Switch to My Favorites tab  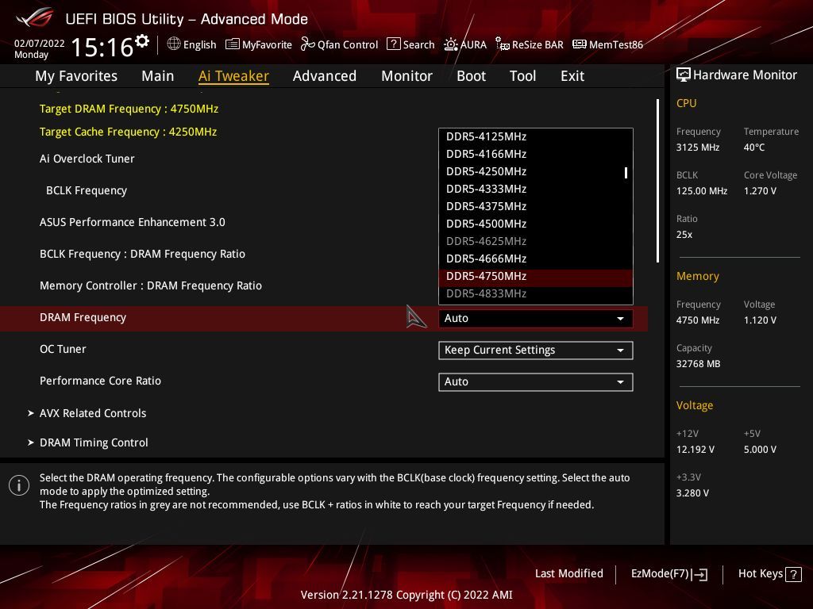tap(76, 76)
